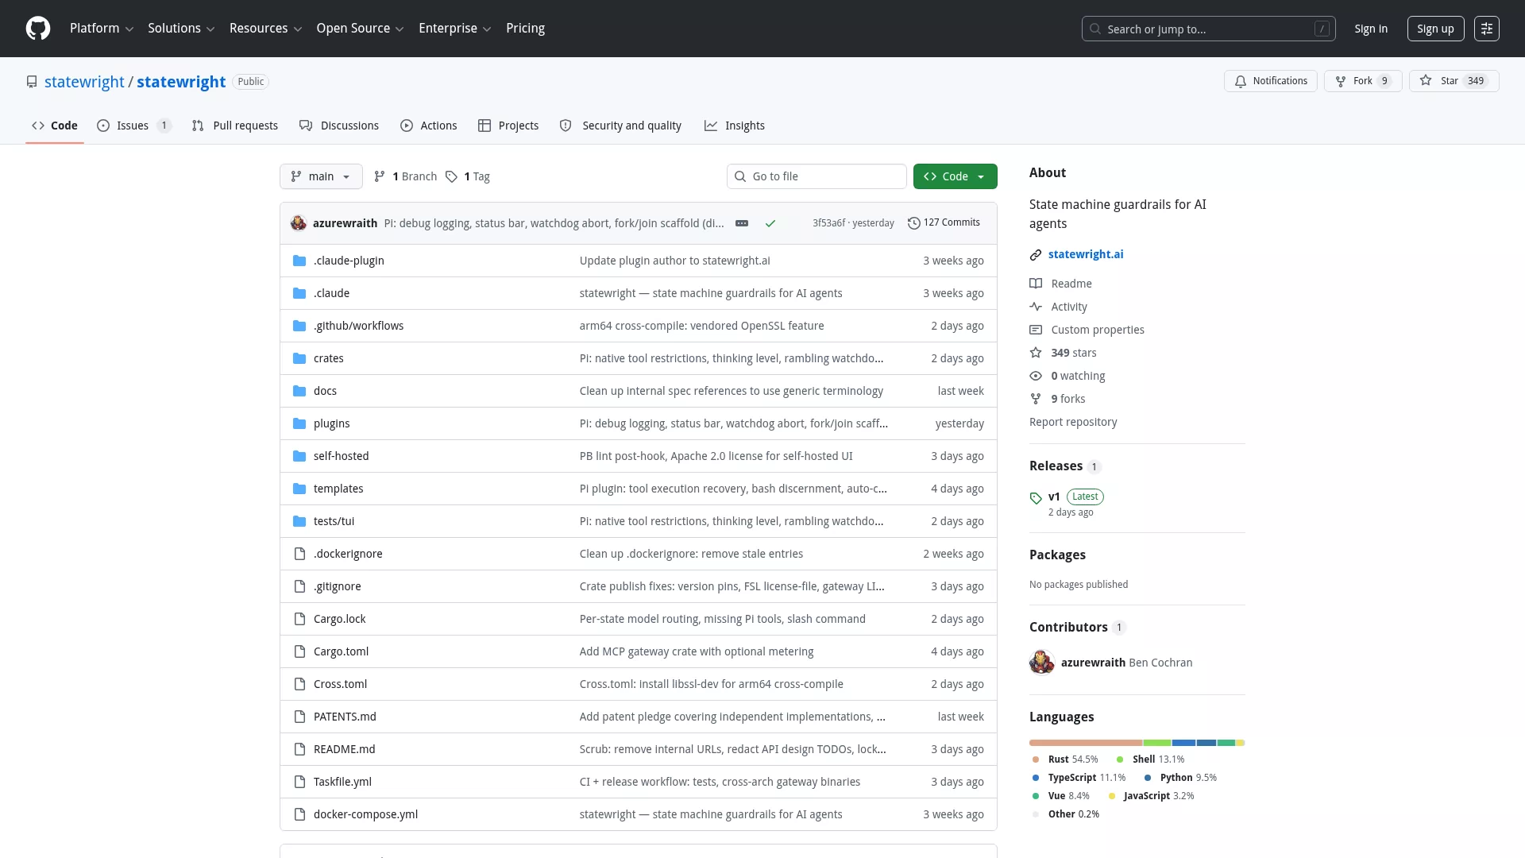Click the commit history clock icon
The image size is (1525, 858).
914,223
